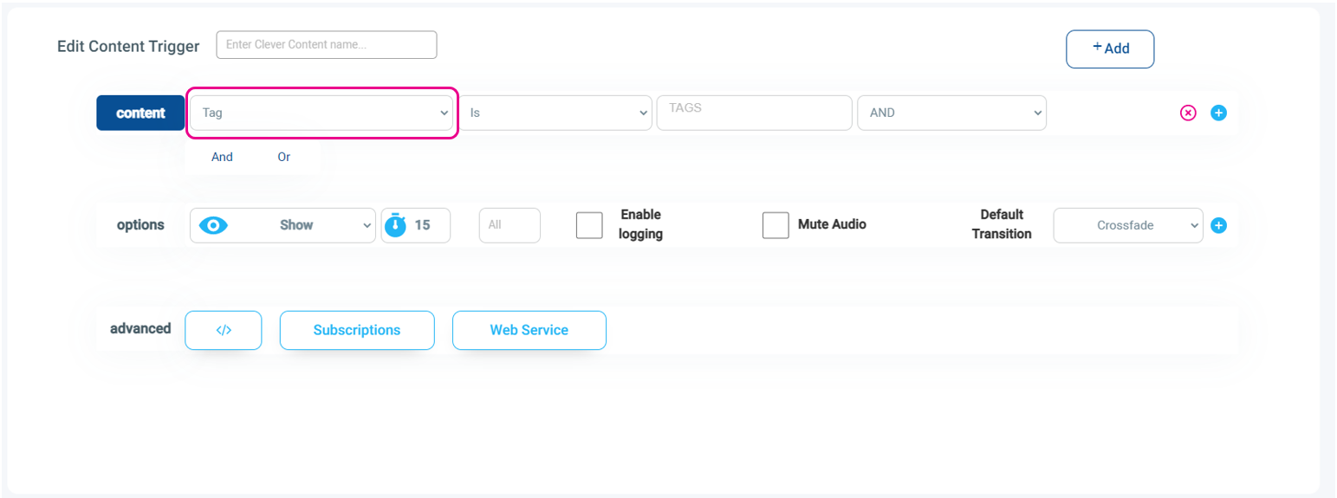Enable the logging checkbox
This screenshot has height=498, width=1337.
(589, 225)
